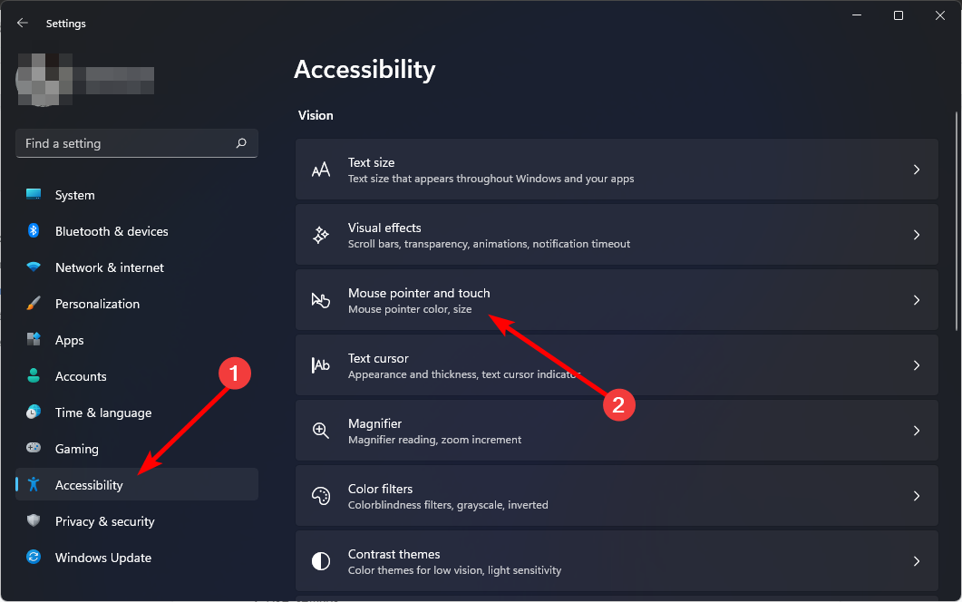
Task: Click the Windows Update refresh icon
Action: coord(34,557)
